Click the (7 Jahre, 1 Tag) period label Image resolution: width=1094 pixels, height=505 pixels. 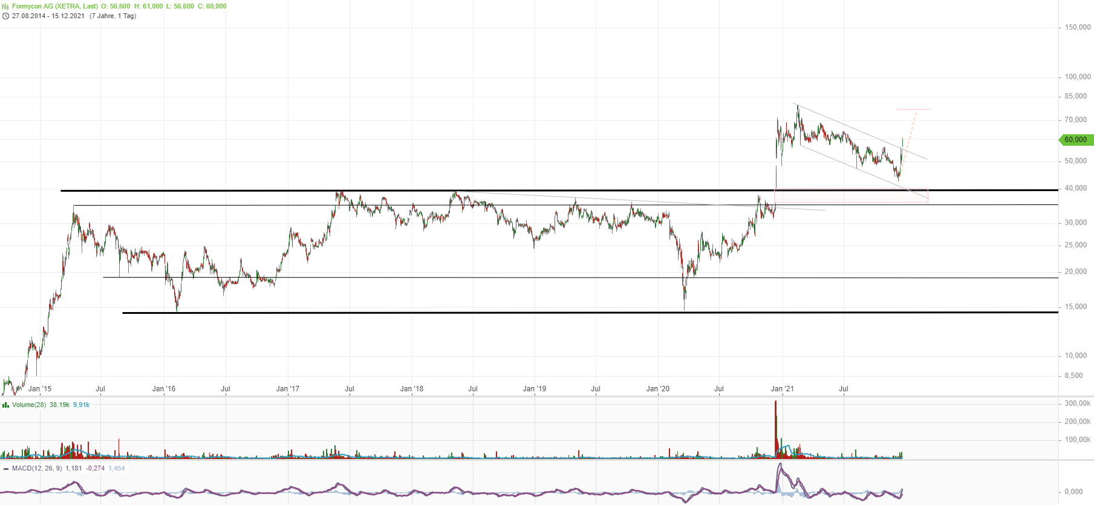(x=113, y=16)
